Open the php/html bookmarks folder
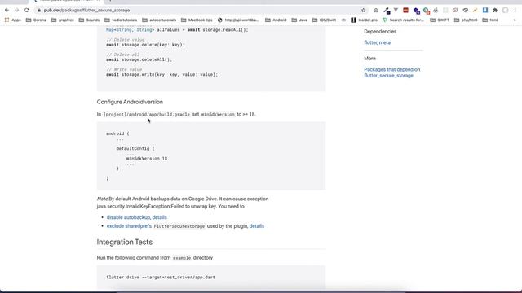The width and height of the screenshot is (522, 293). tap(466, 20)
